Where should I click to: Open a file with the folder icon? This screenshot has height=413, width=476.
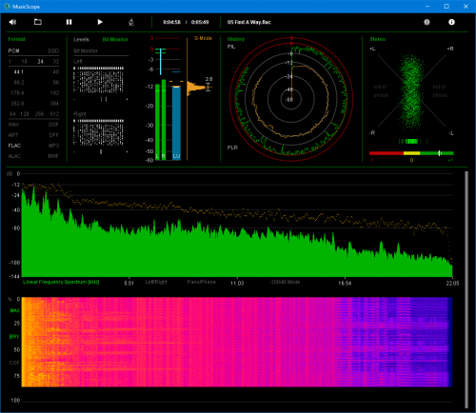coord(38,22)
